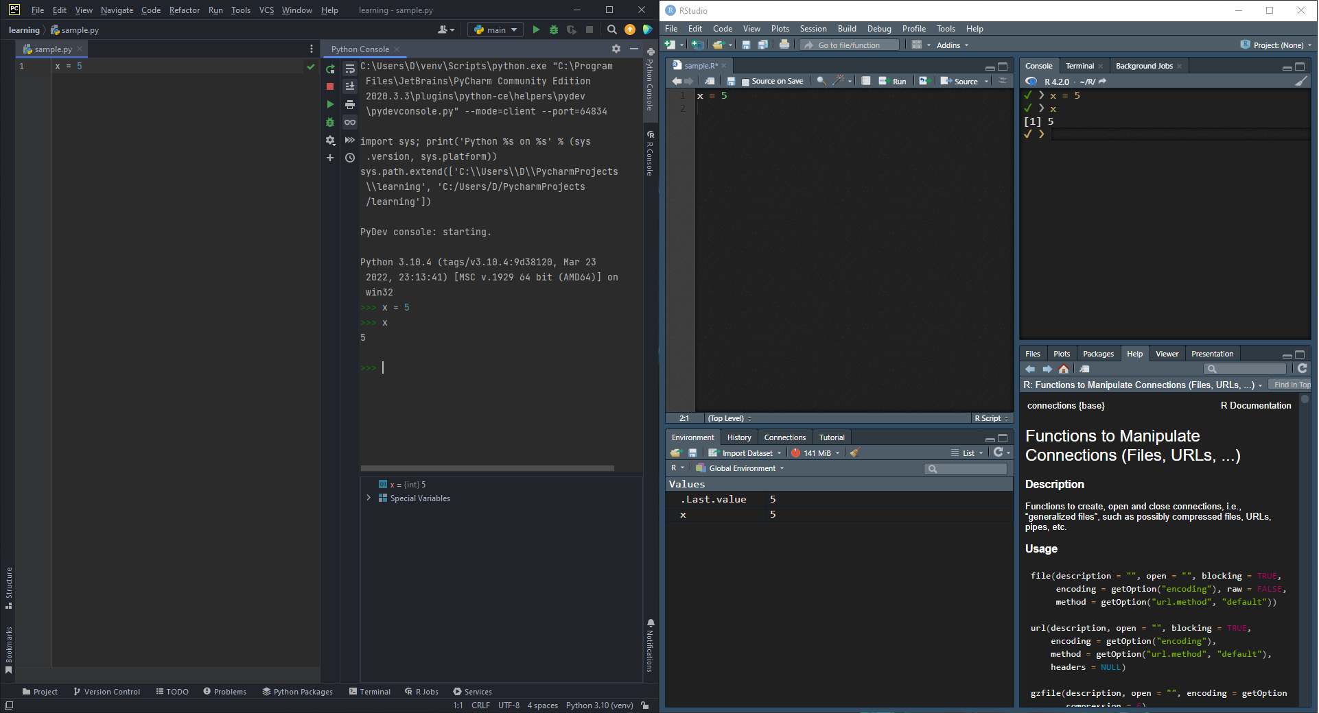Click Environment pane search field
The width and height of the screenshot is (1319, 713).
(966, 469)
